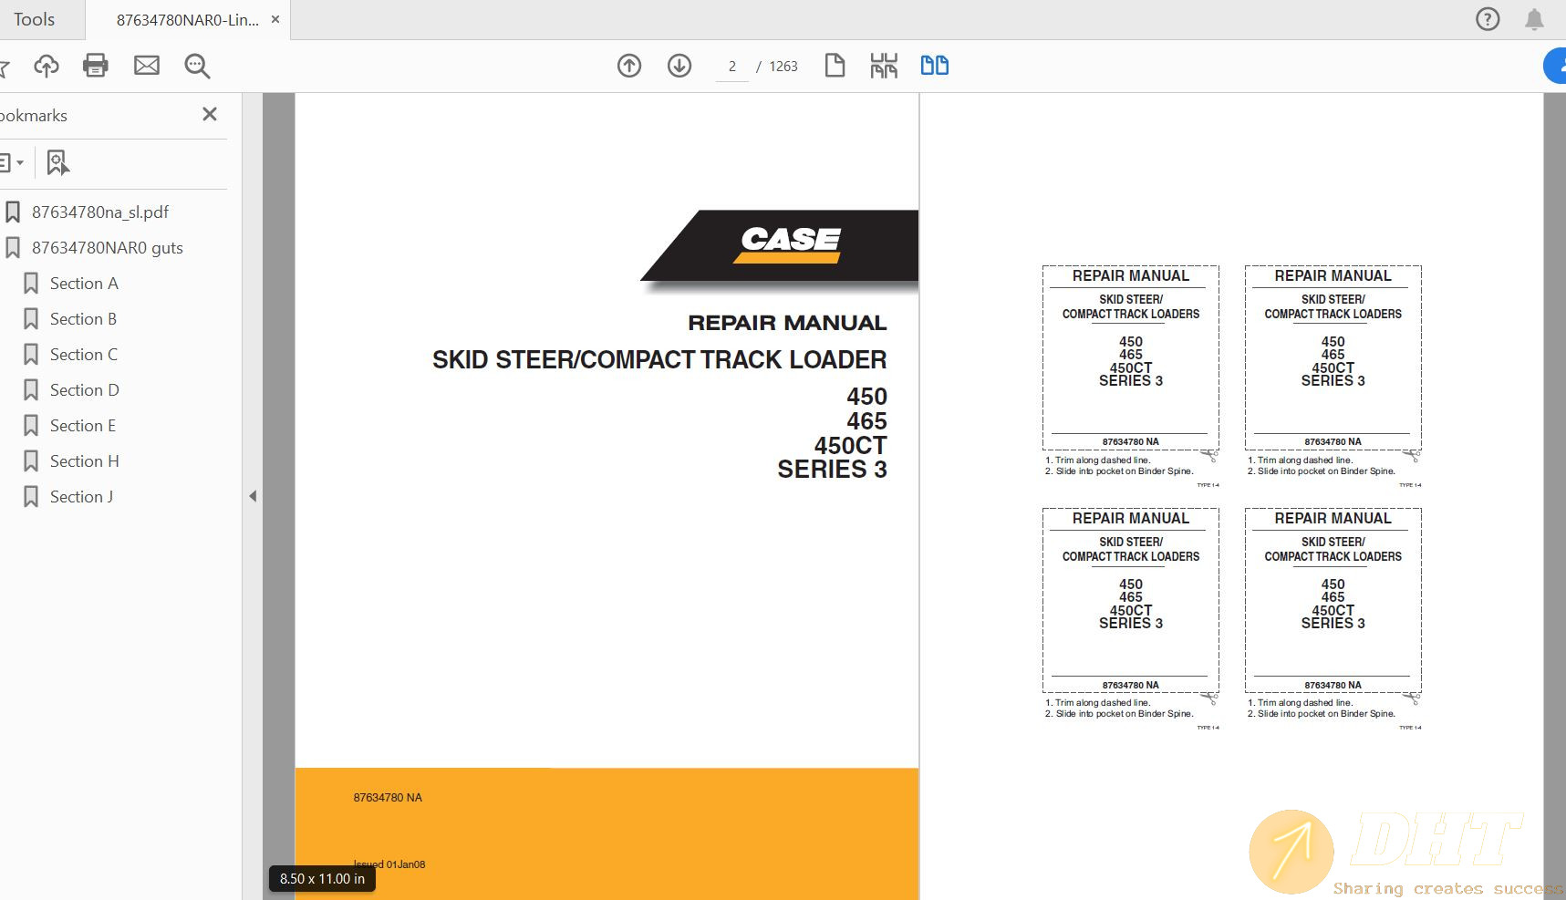Close the Bookmarks panel with X

[x=209, y=114]
